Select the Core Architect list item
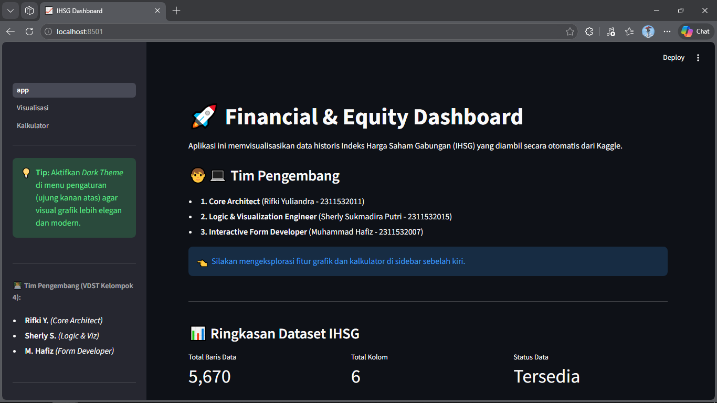 click(x=282, y=201)
